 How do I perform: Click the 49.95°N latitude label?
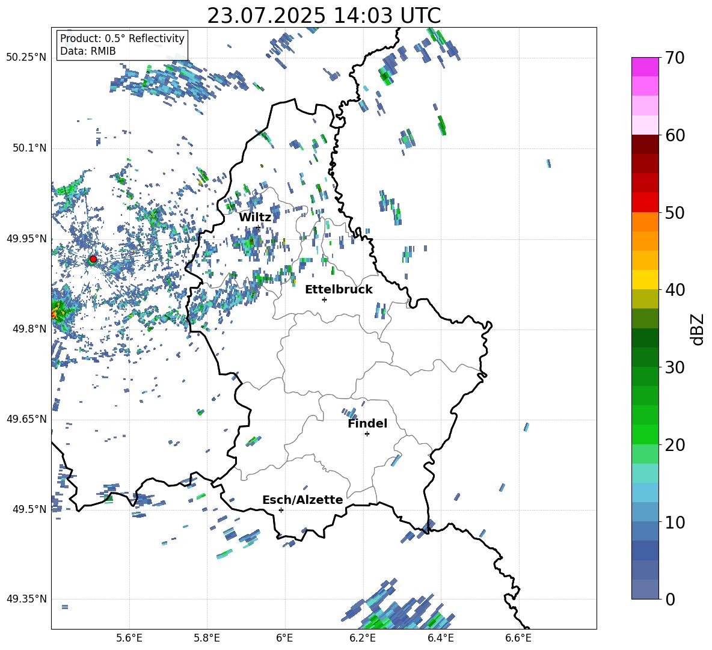[x=26, y=239]
